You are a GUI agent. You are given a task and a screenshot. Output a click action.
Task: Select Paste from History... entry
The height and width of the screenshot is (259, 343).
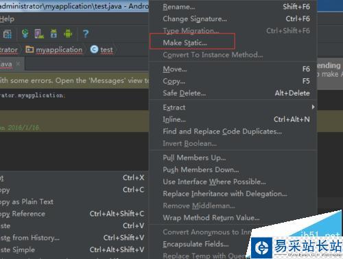point(74,238)
